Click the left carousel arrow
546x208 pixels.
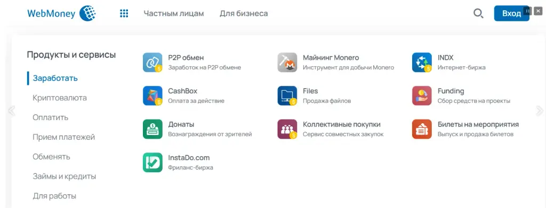[12, 111]
